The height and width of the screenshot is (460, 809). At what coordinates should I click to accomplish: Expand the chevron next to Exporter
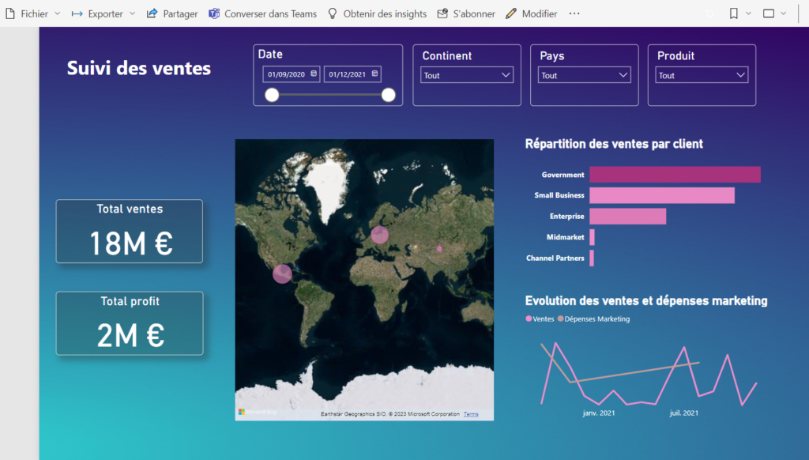(x=131, y=13)
